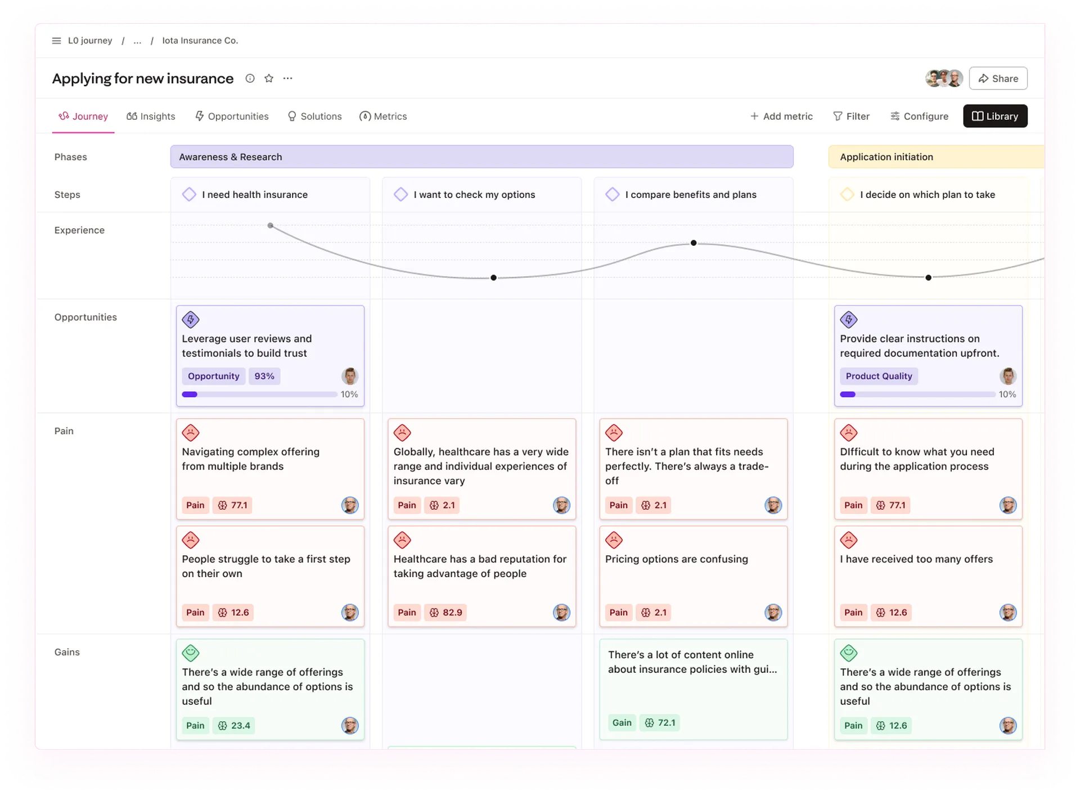Click diamond icon of I need health insurance

click(x=189, y=195)
